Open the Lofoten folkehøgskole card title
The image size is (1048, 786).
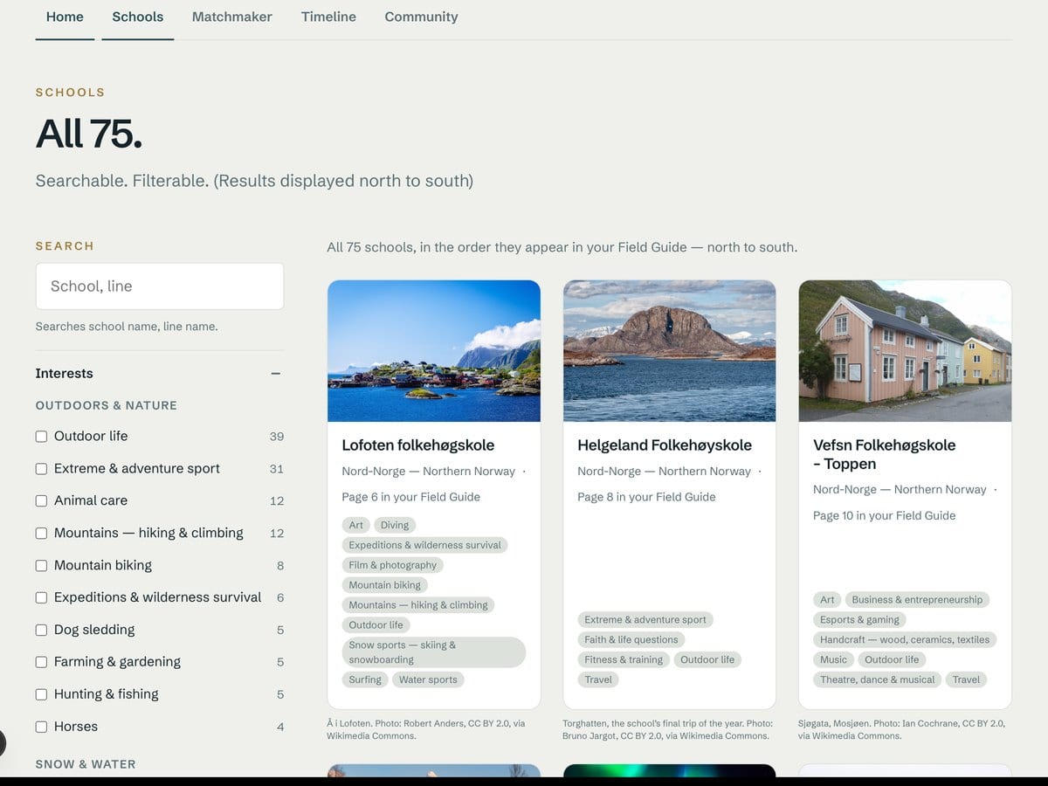click(418, 445)
